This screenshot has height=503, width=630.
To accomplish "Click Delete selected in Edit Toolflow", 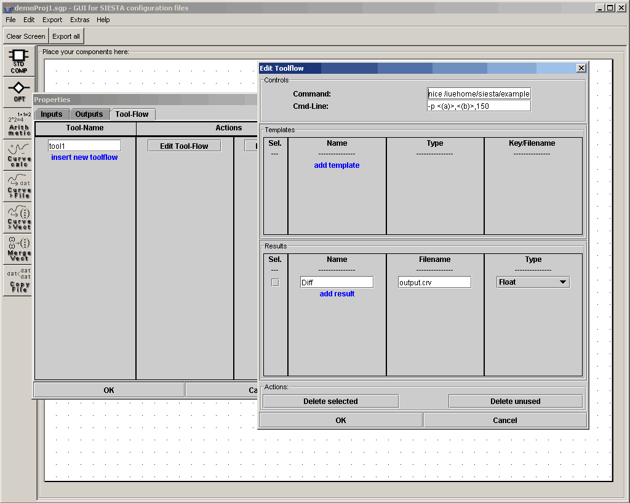I will (330, 402).
